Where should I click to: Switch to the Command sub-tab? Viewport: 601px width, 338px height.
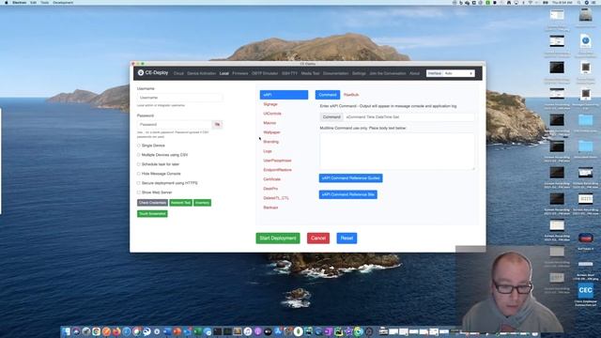tap(328, 95)
